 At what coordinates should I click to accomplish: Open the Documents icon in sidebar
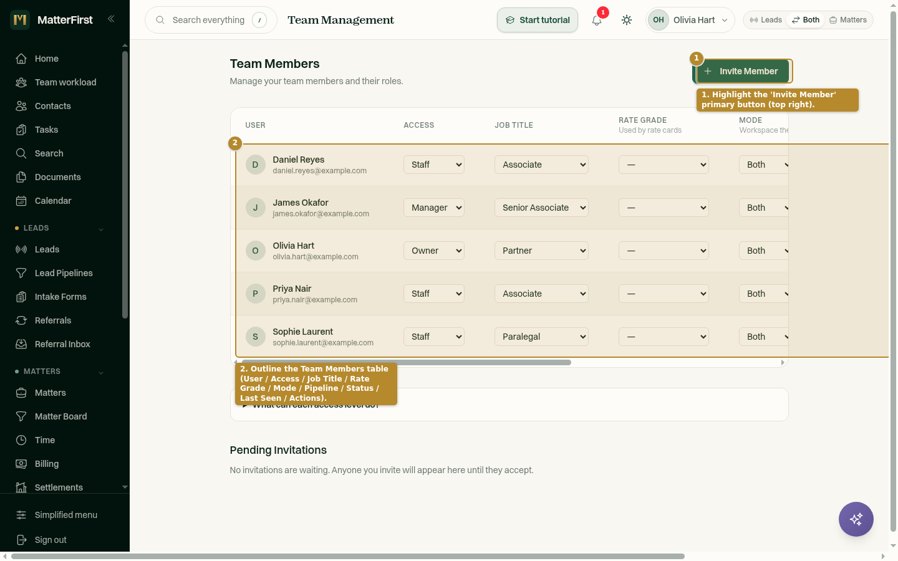tap(21, 177)
